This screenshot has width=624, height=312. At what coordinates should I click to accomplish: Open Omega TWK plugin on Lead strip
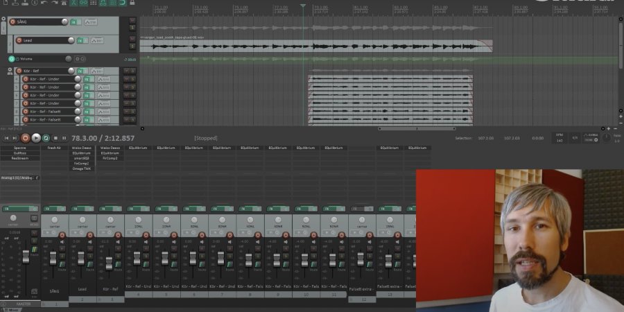tap(82, 168)
